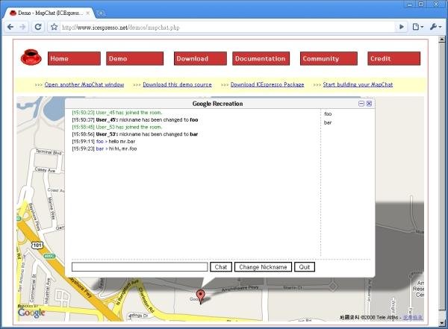This screenshot has width=448, height=329.
Task: Open the Documentation navigation item
Action: (x=261, y=58)
